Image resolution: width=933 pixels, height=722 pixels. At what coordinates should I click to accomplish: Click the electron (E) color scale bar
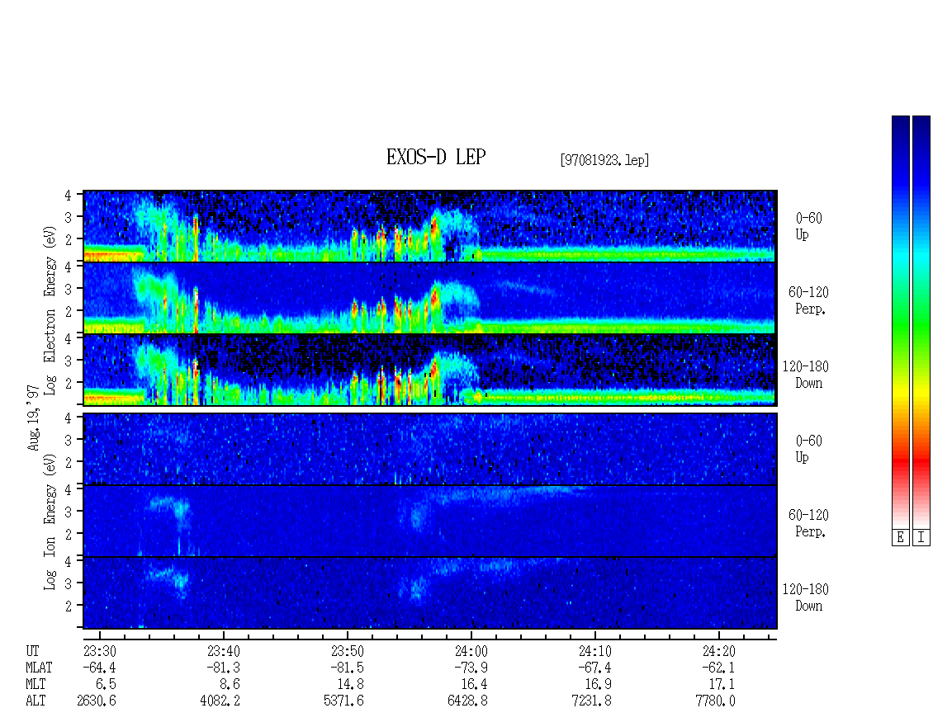click(x=900, y=322)
